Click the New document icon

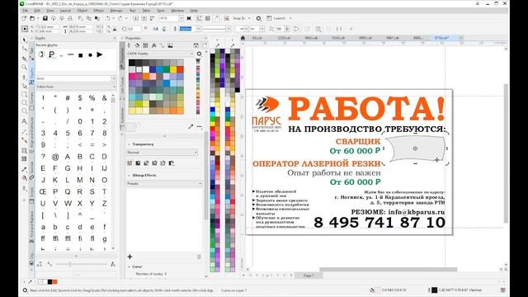pyautogui.click(x=24, y=18)
